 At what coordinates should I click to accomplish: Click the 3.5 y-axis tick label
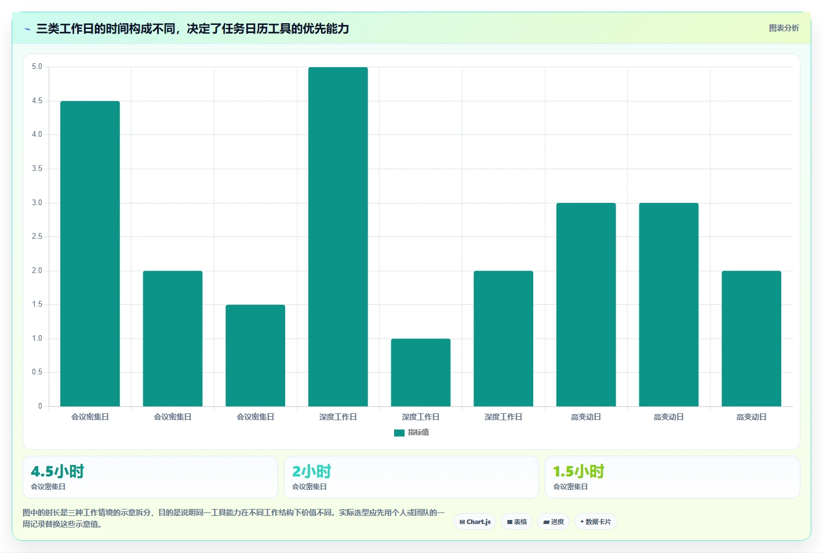[37, 169]
